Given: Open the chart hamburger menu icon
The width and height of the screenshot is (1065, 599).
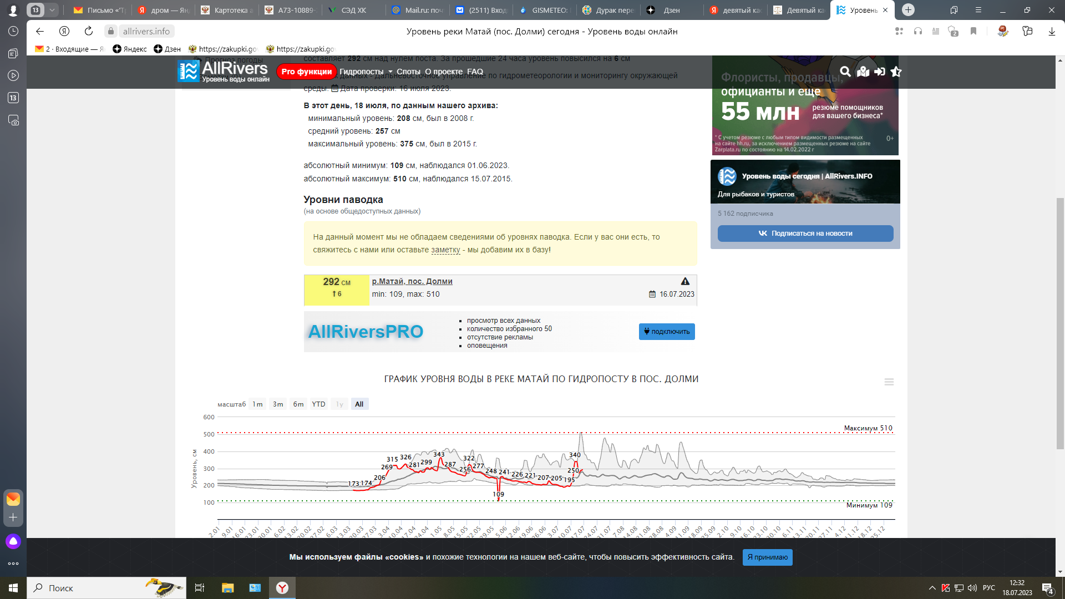Looking at the screenshot, I should click(x=889, y=382).
